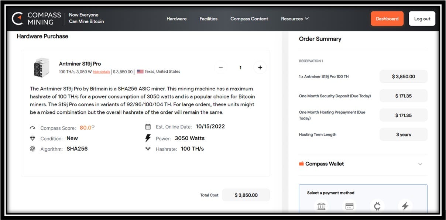Click the Select a payment method label
The width and height of the screenshot is (446, 220).
[x=330, y=193]
